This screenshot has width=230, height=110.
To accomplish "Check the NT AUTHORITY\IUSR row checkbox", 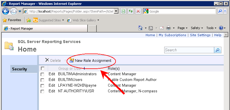I will 42,91.
